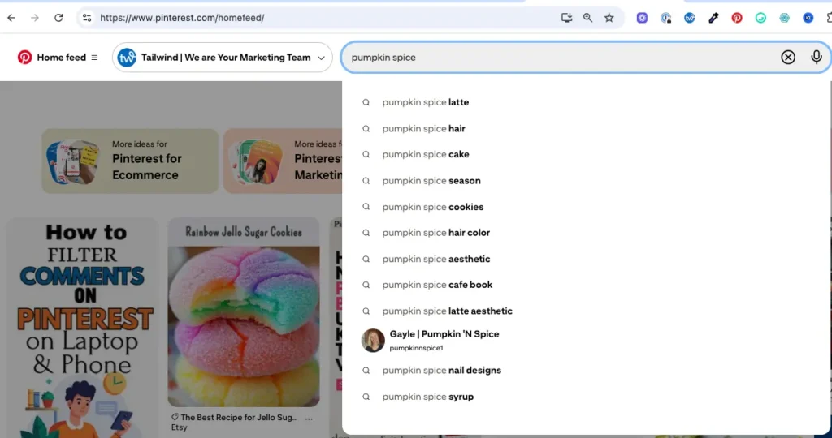Open Pinterest for Ecommerce ideas card
The image size is (832, 438).
click(130, 161)
